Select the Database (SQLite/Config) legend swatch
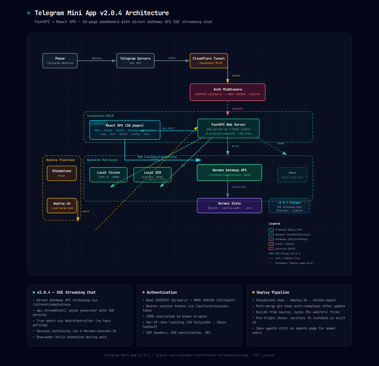Viewport: 379px width, 366px height. [x=271, y=239]
